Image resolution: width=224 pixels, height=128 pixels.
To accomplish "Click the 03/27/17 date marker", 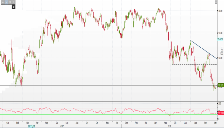I will [x=31, y=126].
